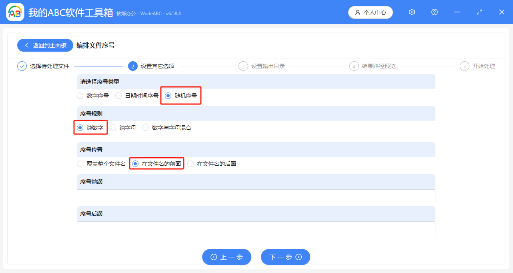Screen dimensions: 513x273
Task: Switch to the 设置其它选项 step
Action: [x=132, y=66]
